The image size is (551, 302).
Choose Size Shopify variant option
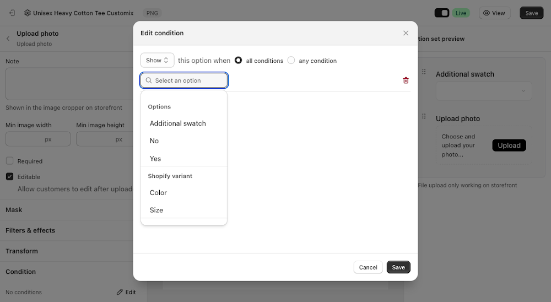[184, 210]
